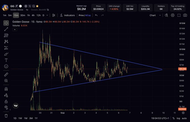This screenshot has width=190, height=122.
Task: Click the 24H change 4.55% stat
Action: point(114,8)
